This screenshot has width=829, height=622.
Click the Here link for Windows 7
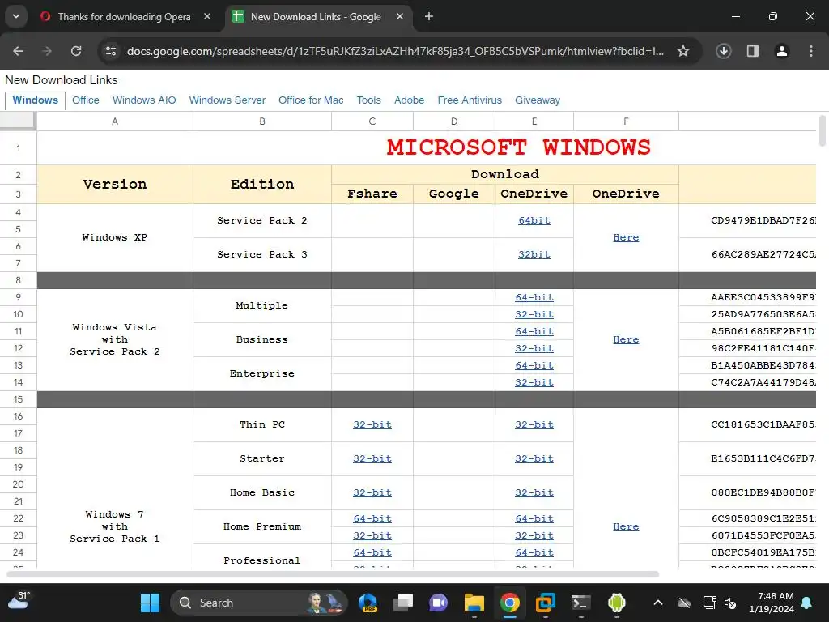pos(626,526)
